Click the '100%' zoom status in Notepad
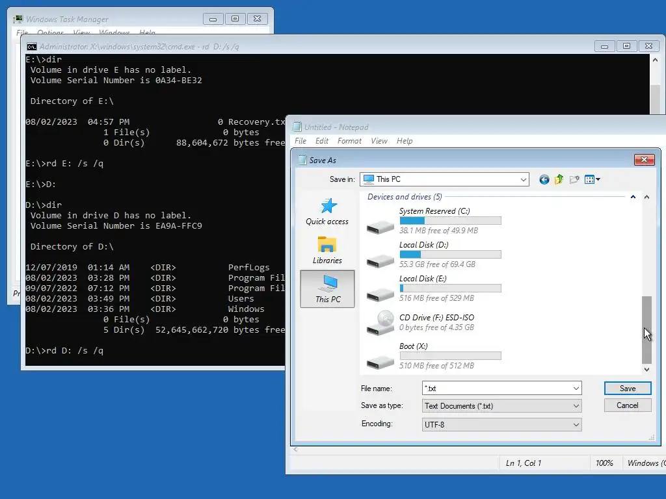Image resolution: width=666 pixels, height=499 pixels. pos(604,463)
